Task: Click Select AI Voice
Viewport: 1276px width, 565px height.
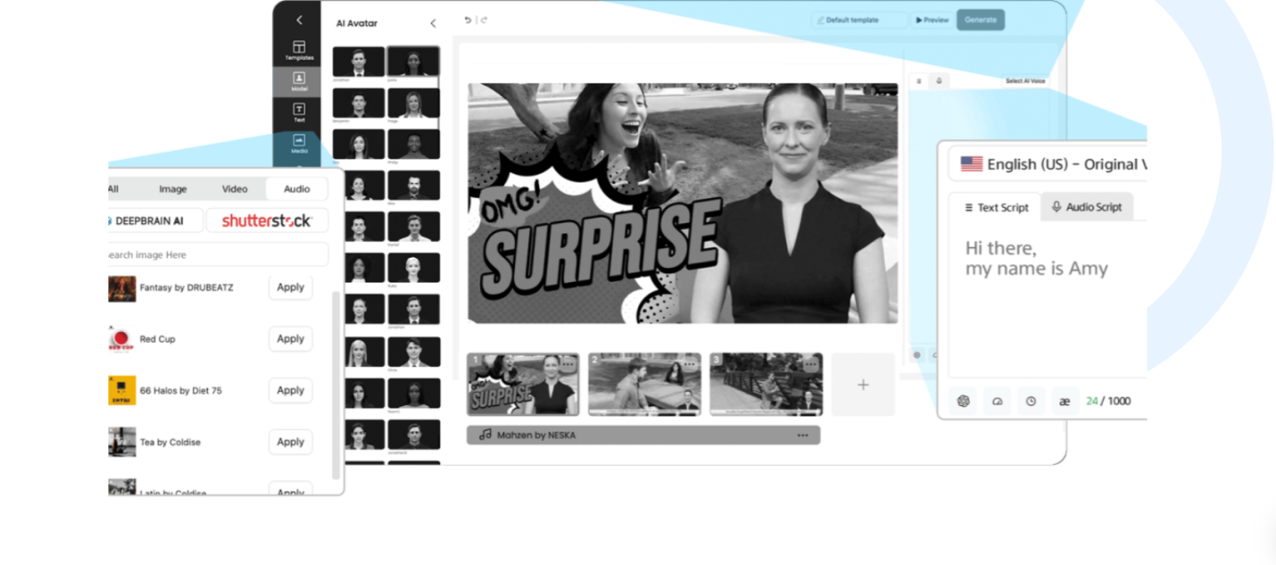Action: [x=1025, y=81]
